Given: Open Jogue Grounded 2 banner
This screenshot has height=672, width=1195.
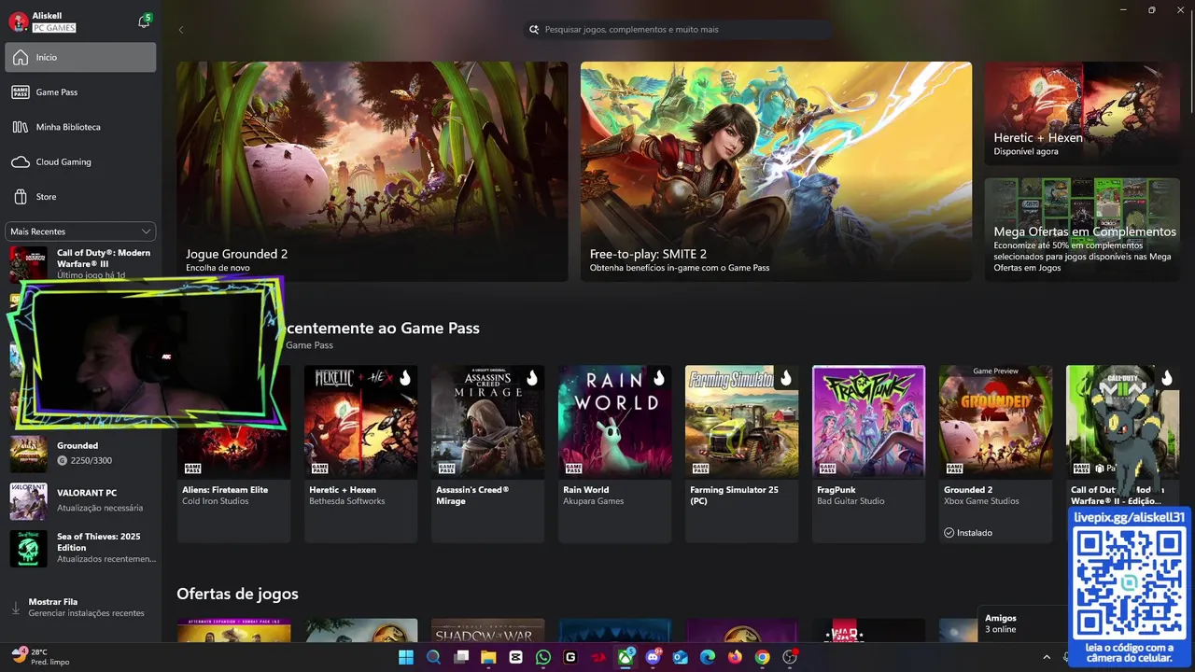Looking at the screenshot, I should pyautogui.click(x=372, y=172).
